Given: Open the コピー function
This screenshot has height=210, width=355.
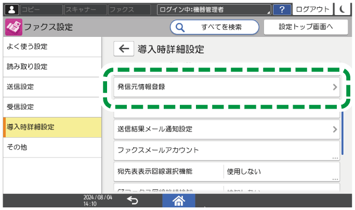Looking at the screenshot, I should pos(42,9).
